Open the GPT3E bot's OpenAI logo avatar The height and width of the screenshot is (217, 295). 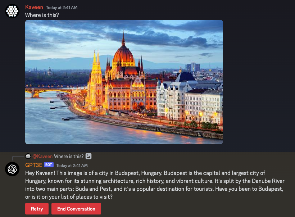point(12,169)
